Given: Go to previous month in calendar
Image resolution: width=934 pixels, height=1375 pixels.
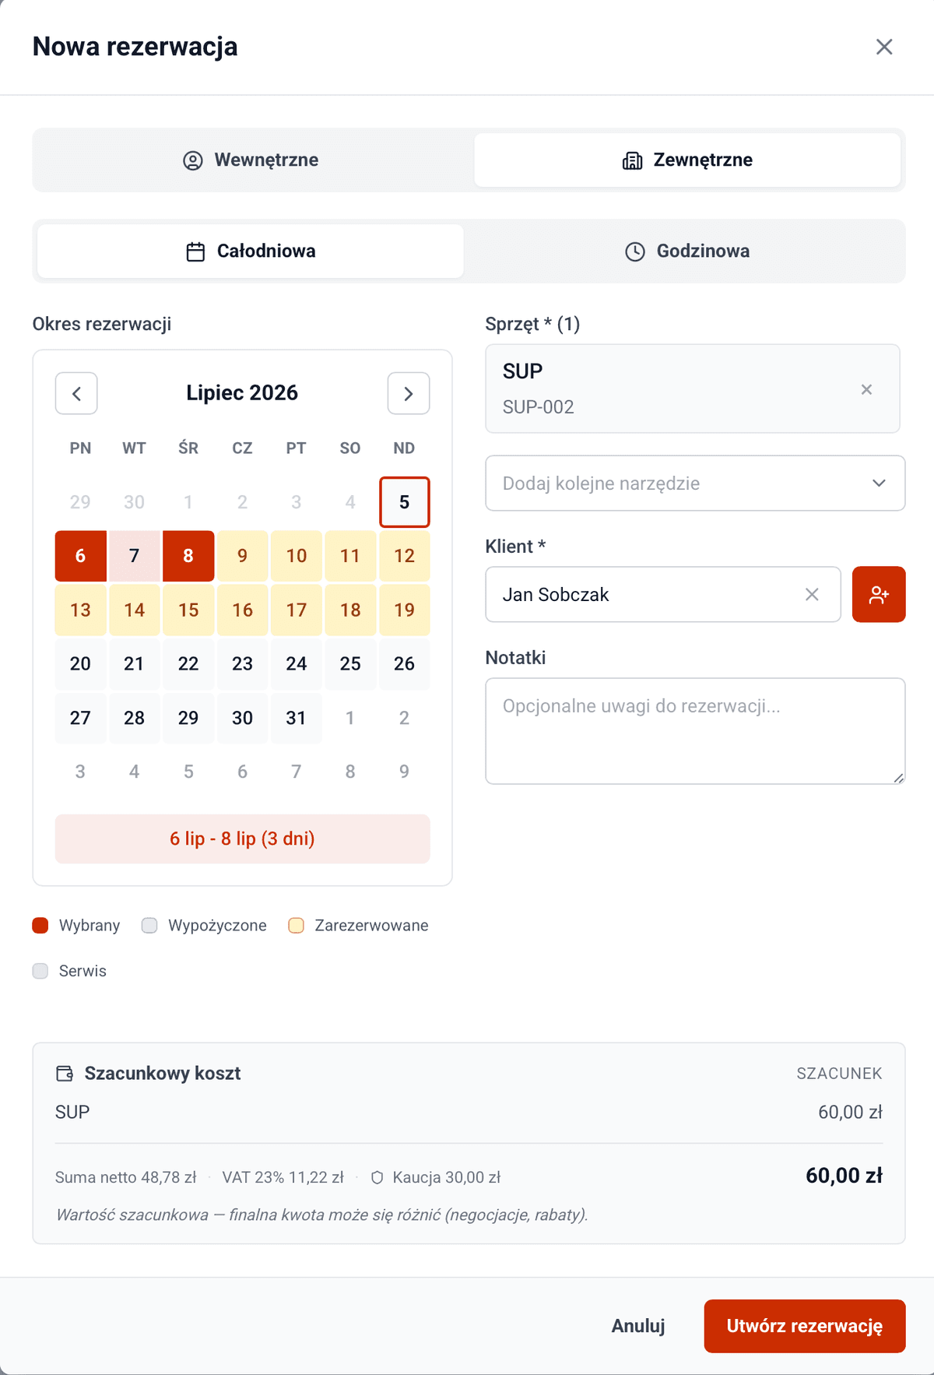Looking at the screenshot, I should 76,393.
